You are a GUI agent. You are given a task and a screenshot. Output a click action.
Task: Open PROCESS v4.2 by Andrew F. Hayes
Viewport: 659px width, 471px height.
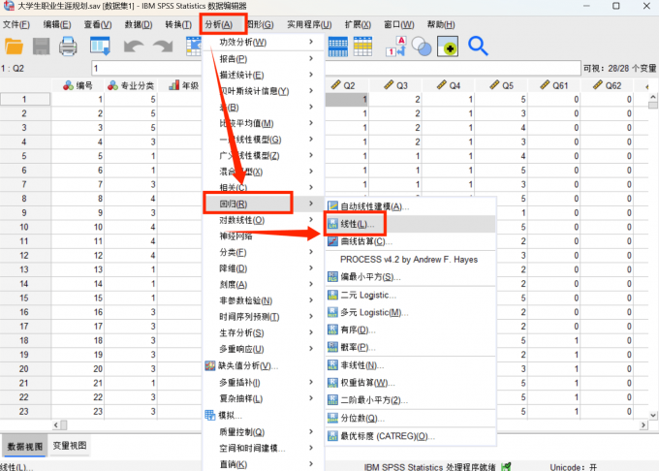[x=411, y=259]
